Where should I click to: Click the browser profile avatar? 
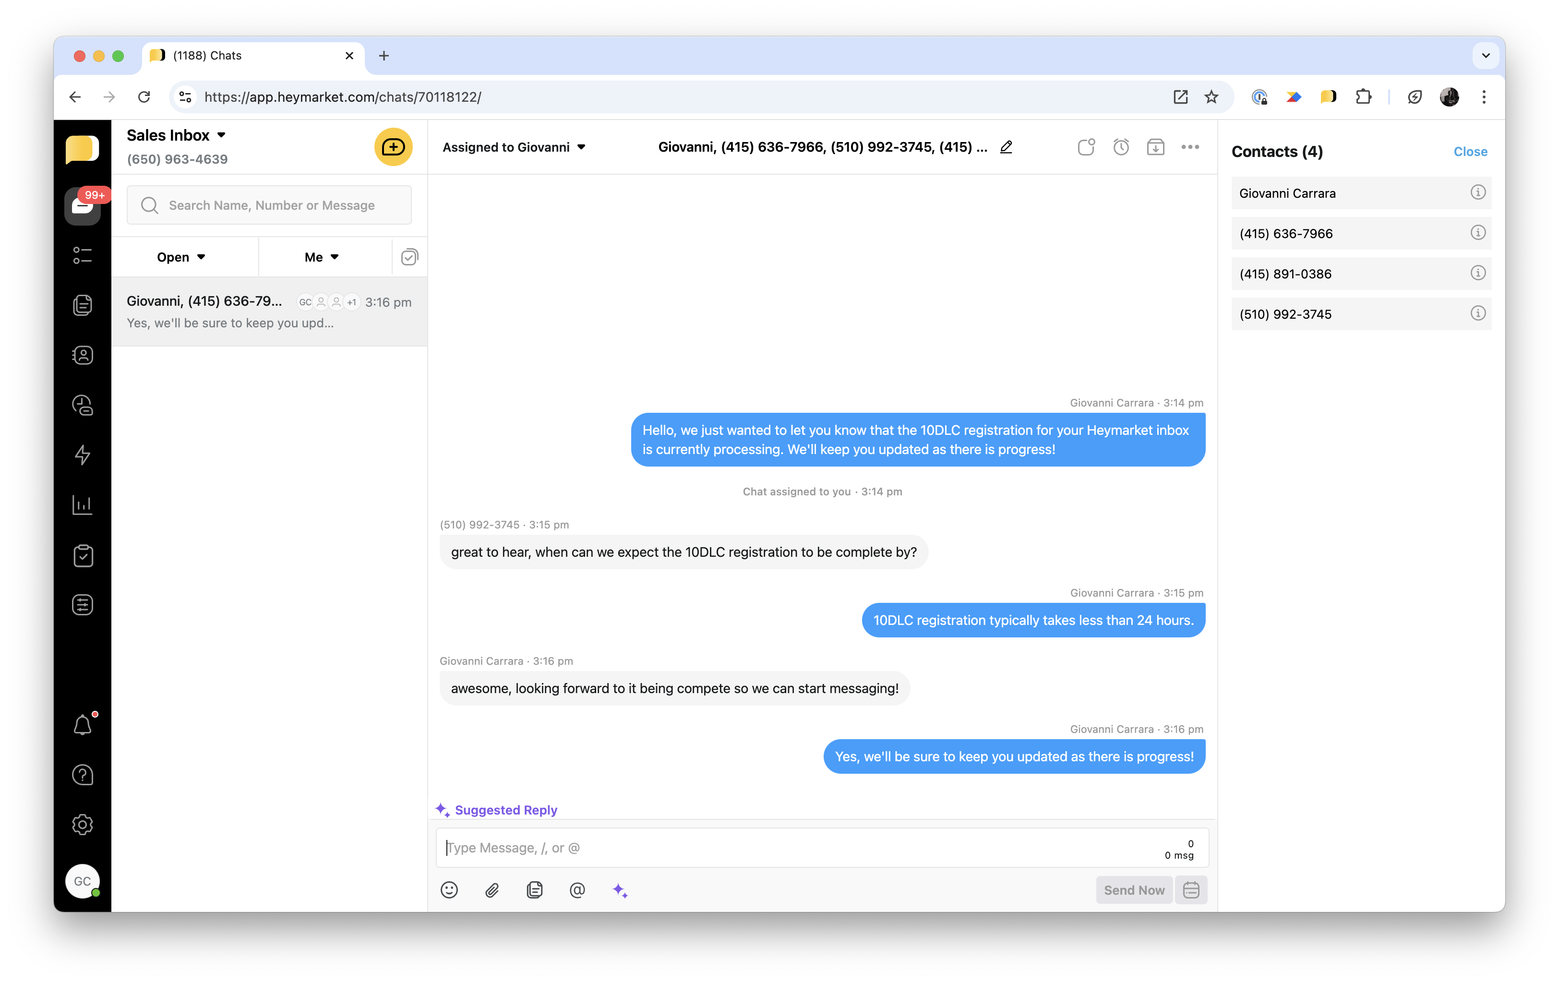point(1449,97)
